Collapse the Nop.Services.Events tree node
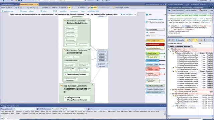 pyautogui.click(x=171, y=94)
